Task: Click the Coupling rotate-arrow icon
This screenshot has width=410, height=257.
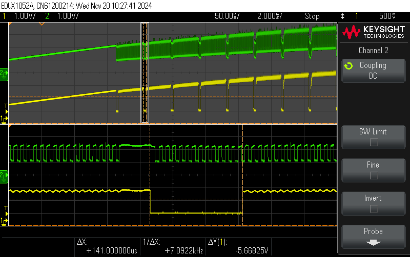Action: 348,66
